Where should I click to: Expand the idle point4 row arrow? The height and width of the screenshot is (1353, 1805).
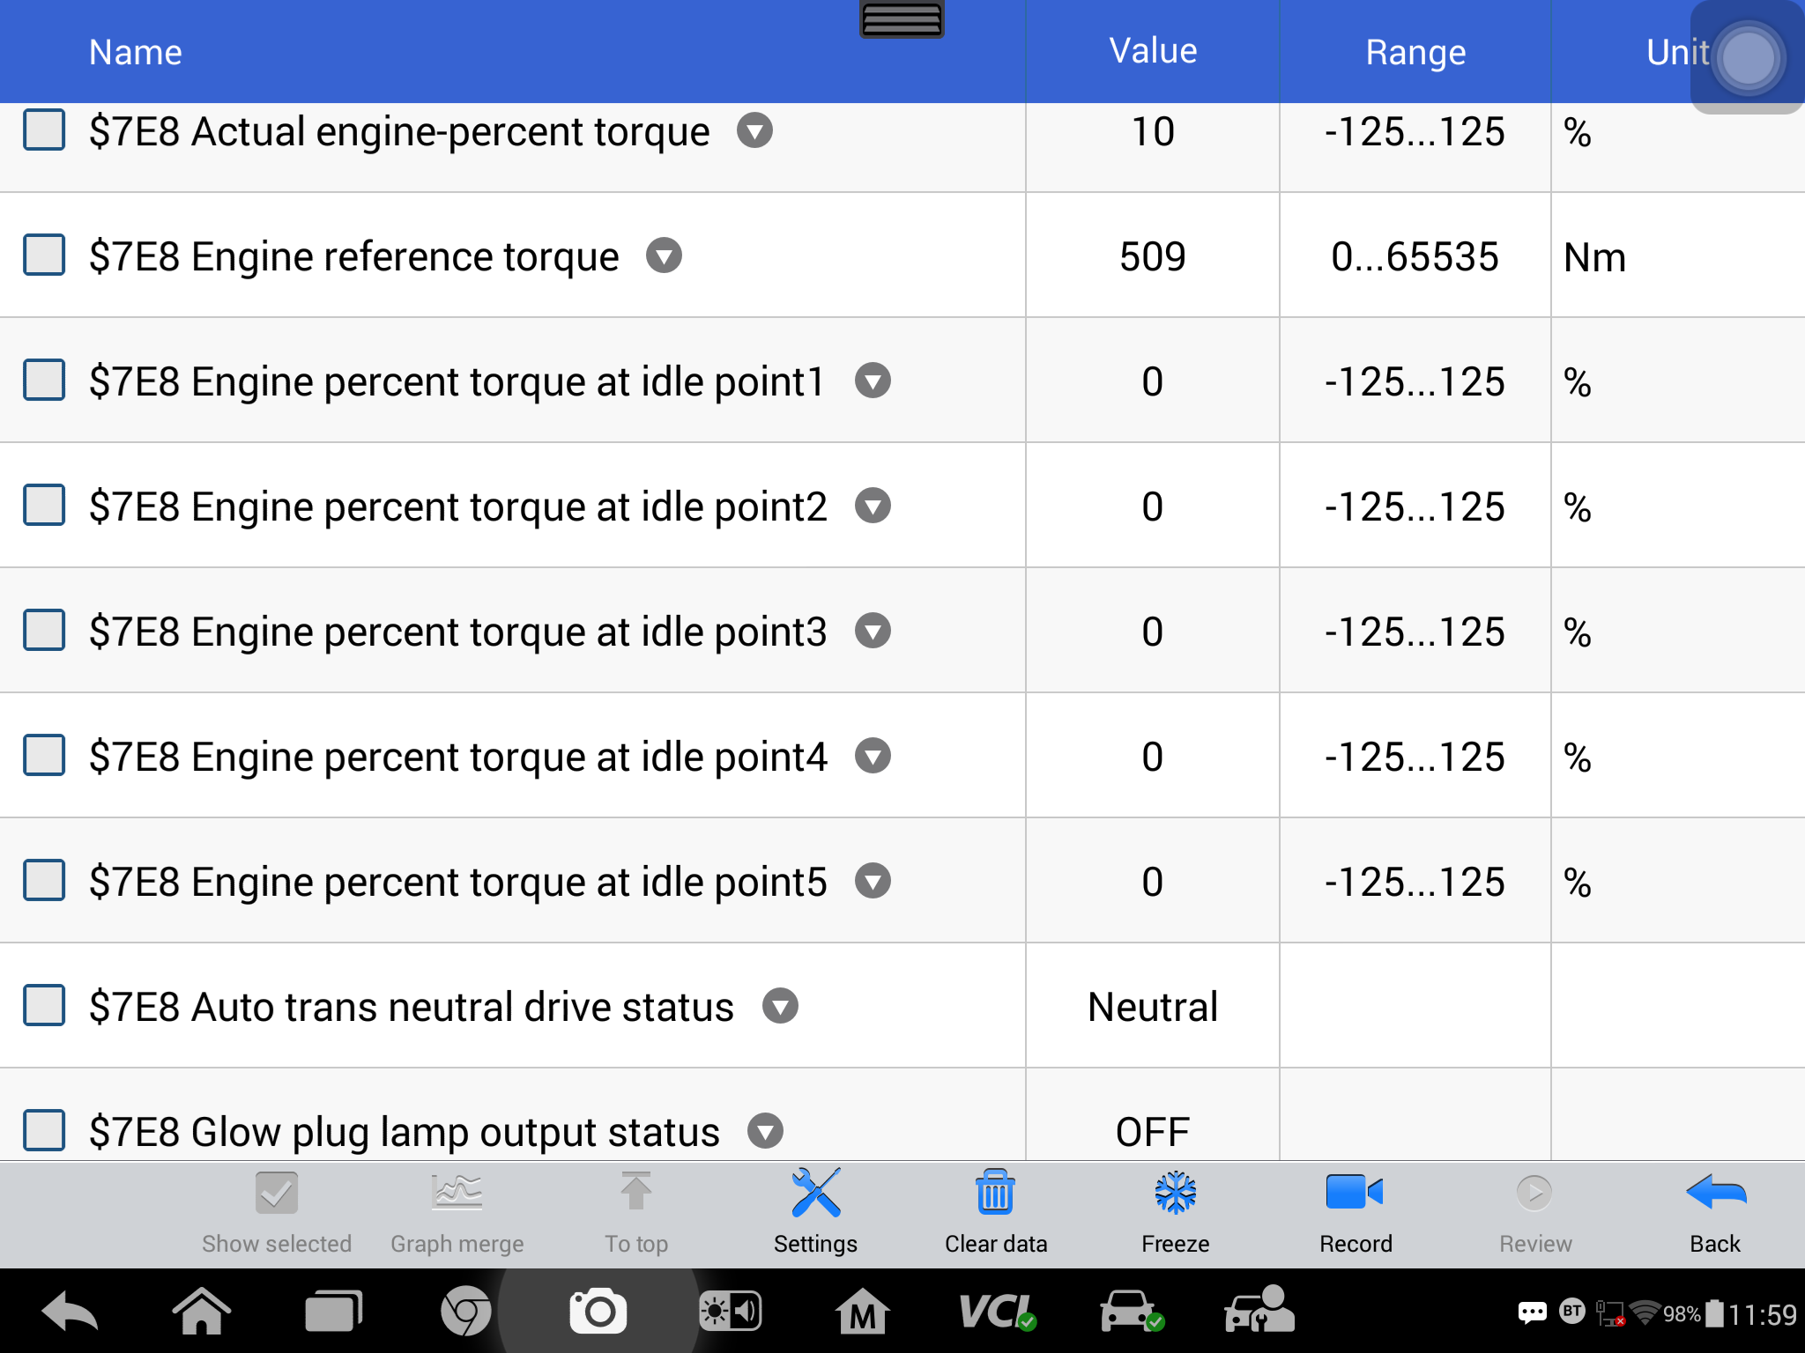873,757
